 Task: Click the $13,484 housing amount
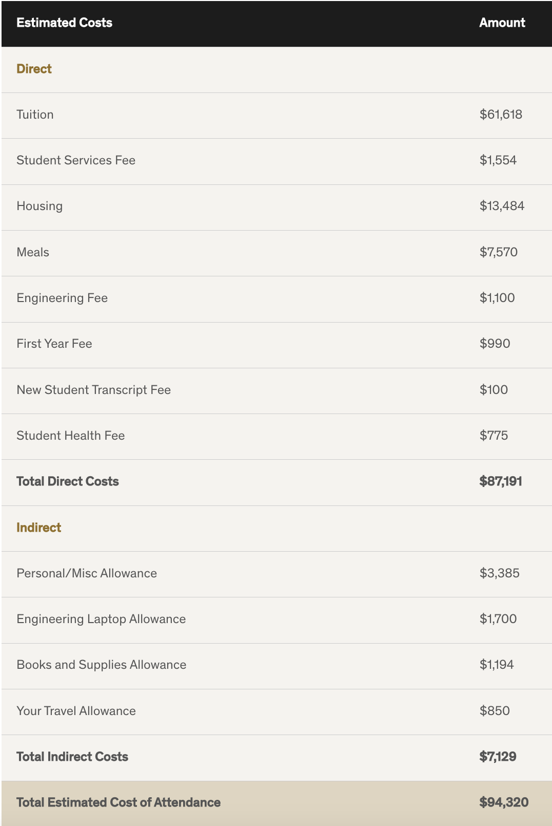[x=502, y=206]
